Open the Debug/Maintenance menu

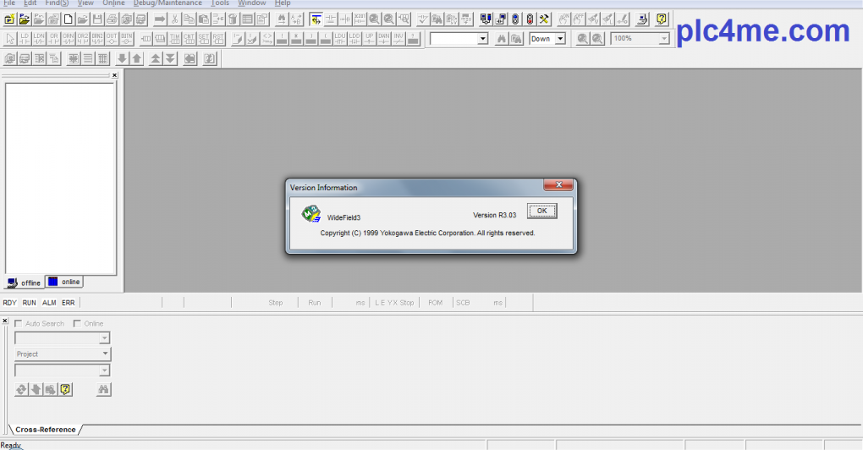168,3
